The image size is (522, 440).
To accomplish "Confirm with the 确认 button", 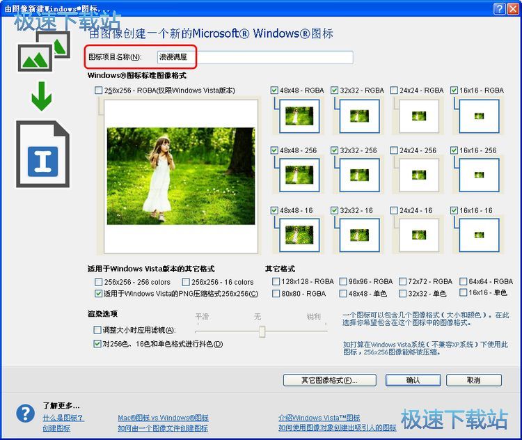I will coord(413,380).
